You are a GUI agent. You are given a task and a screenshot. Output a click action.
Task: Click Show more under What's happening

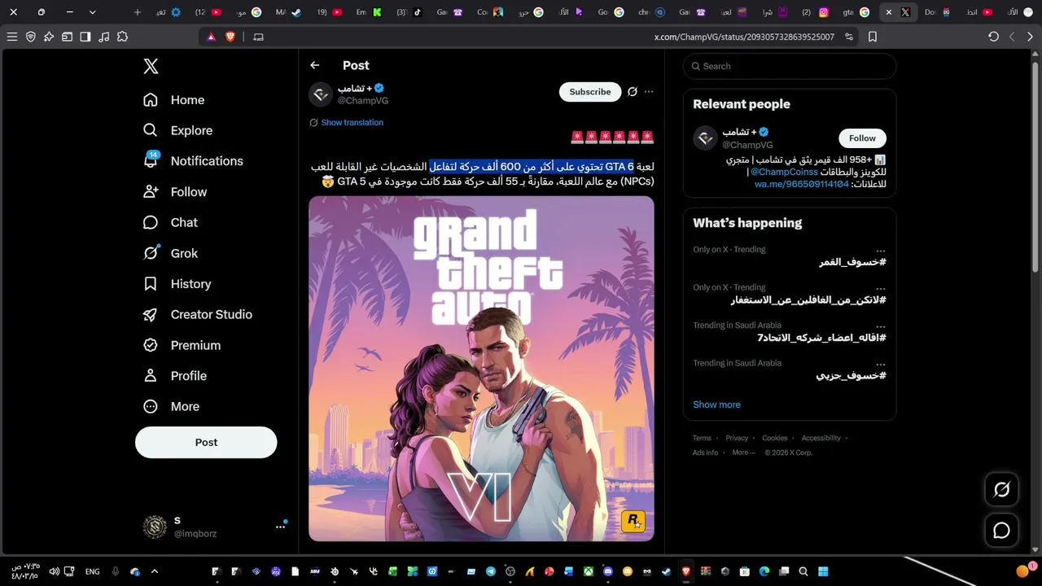click(716, 405)
